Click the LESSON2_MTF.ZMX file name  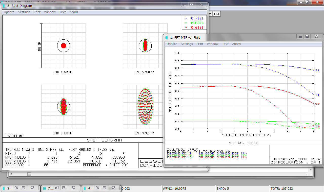click(296, 159)
